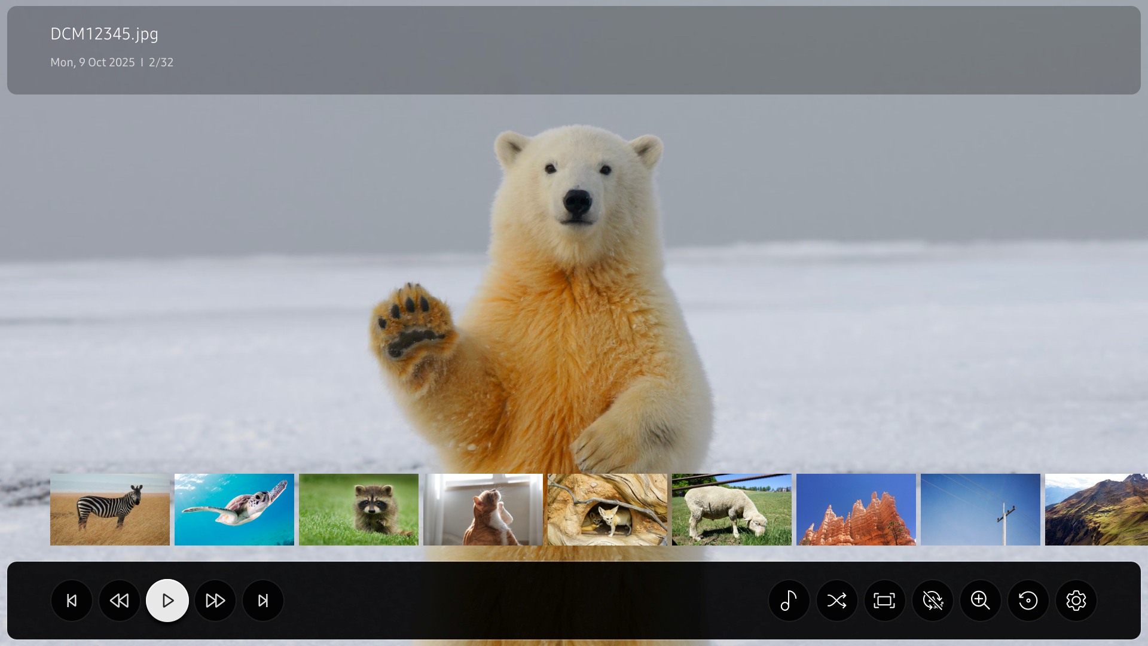View the raccoon photo
Image resolution: width=1148 pixels, height=646 pixels.
coord(358,510)
